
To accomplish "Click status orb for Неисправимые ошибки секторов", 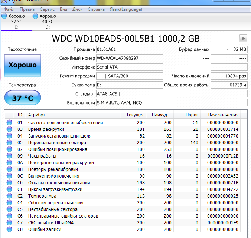I will coord(9,216).
